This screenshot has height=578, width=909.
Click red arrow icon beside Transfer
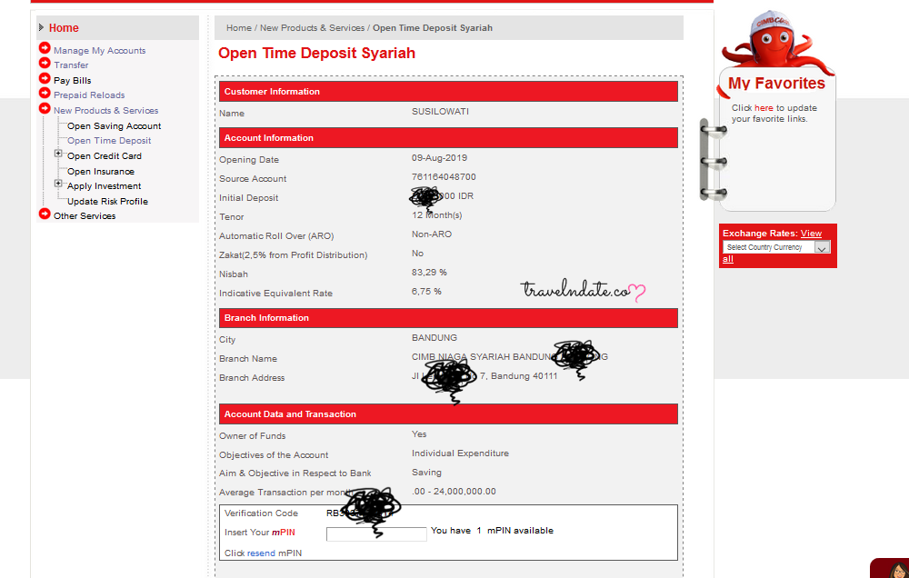point(45,64)
